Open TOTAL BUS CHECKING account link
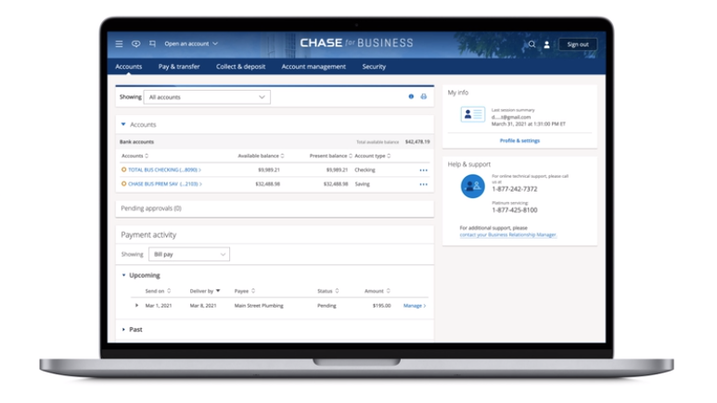The height and width of the screenshot is (403, 717). click(x=164, y=170)
